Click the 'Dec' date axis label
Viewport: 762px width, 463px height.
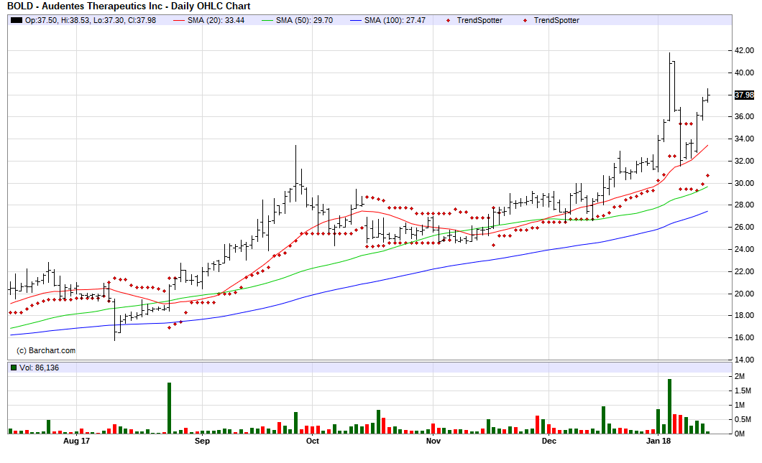point(548,441)
